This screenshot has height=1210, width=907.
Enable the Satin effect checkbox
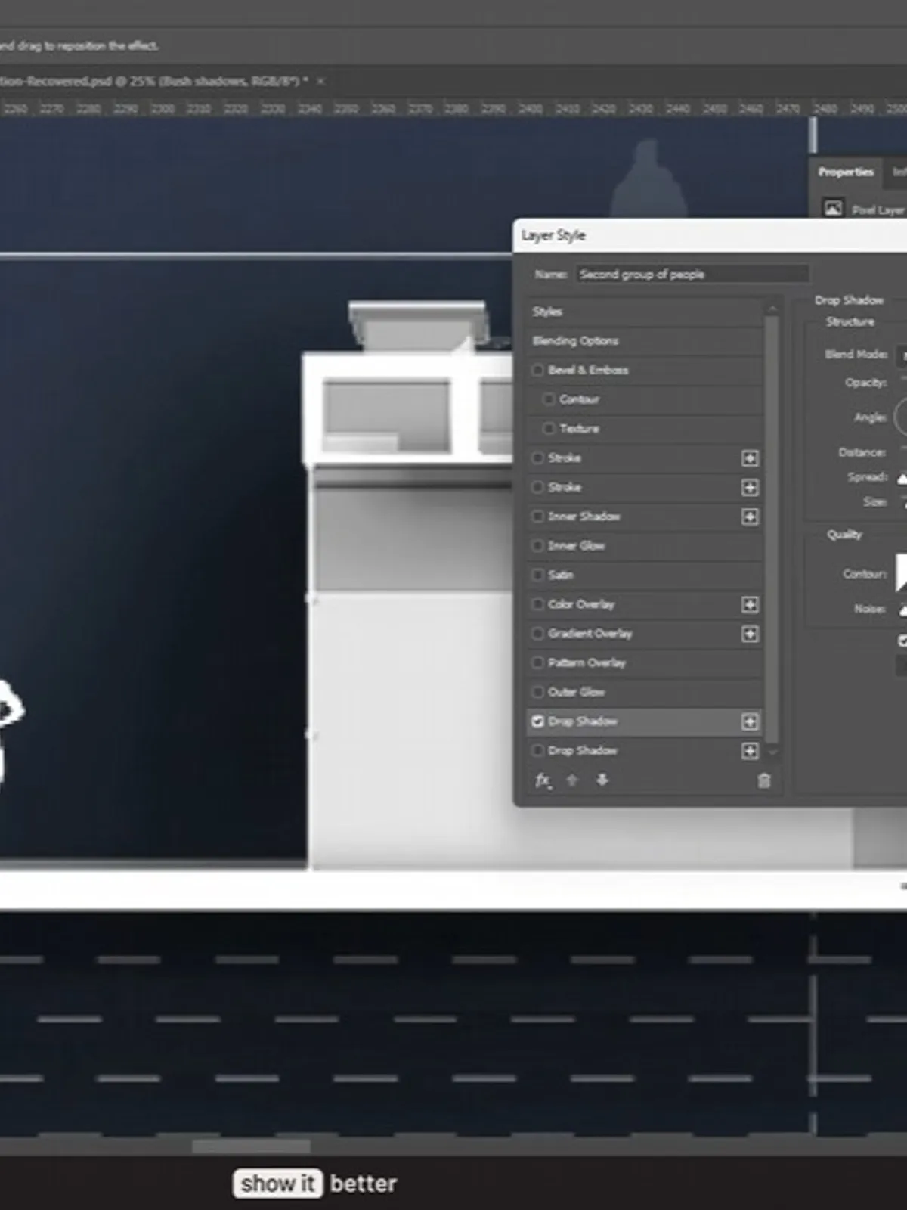pos(537,575)
